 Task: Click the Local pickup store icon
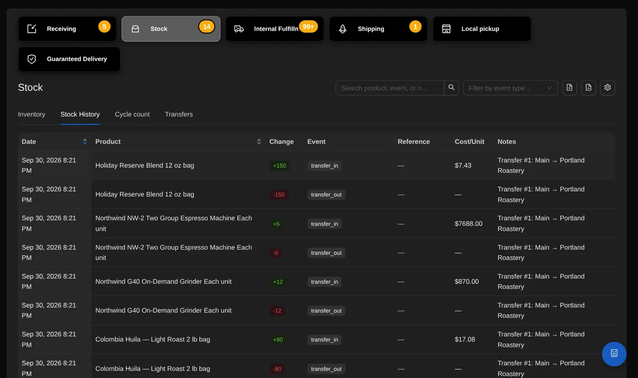tap(446, 29)
